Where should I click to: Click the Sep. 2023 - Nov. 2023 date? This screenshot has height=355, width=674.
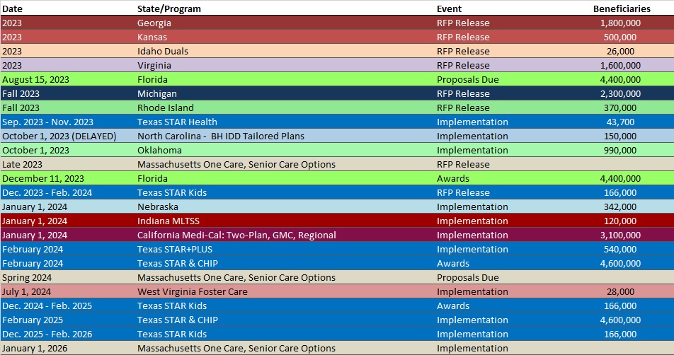click(x=47, y=122)
